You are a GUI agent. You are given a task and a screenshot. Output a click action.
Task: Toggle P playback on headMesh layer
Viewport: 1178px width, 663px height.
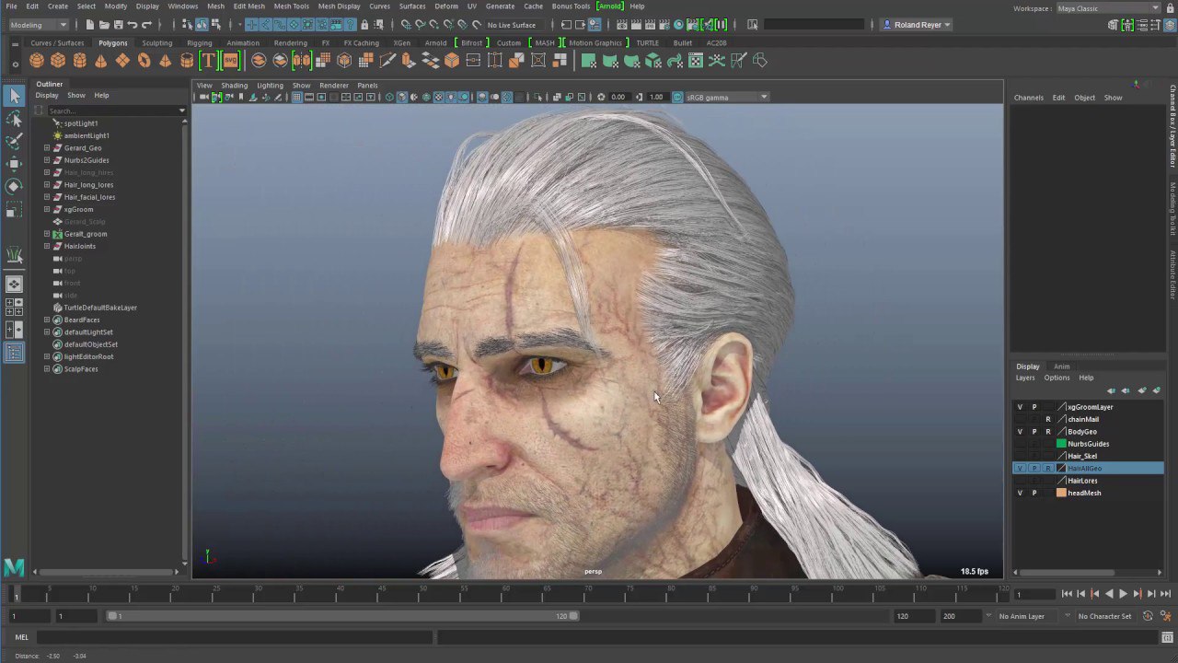click(x=1034, y=494)
